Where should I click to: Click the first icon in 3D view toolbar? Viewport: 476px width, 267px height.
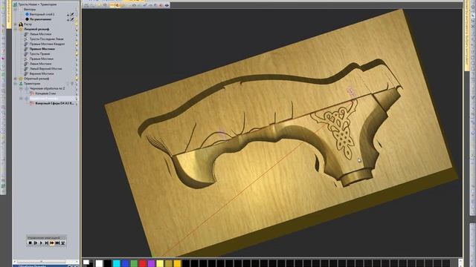coord(86,5)
